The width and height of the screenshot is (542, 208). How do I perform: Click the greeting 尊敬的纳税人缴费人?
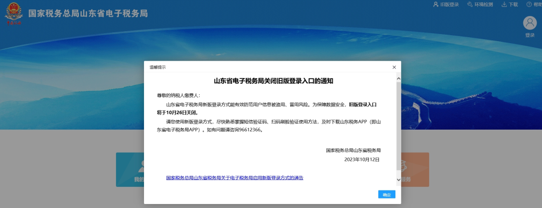[178, 95]
